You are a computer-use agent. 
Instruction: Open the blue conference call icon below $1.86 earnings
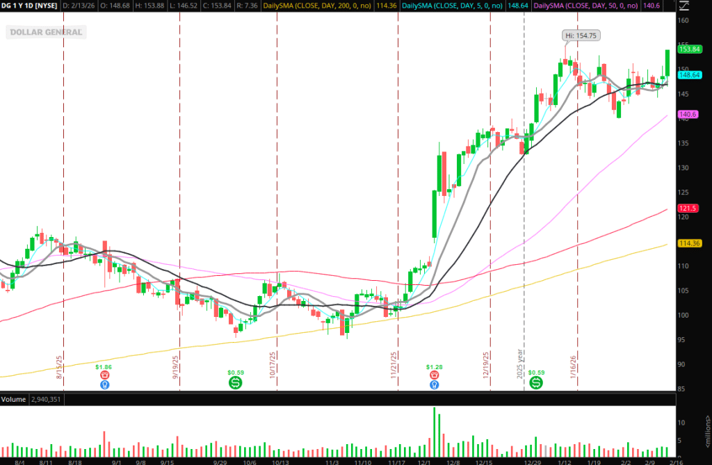[x=105, y=384]
